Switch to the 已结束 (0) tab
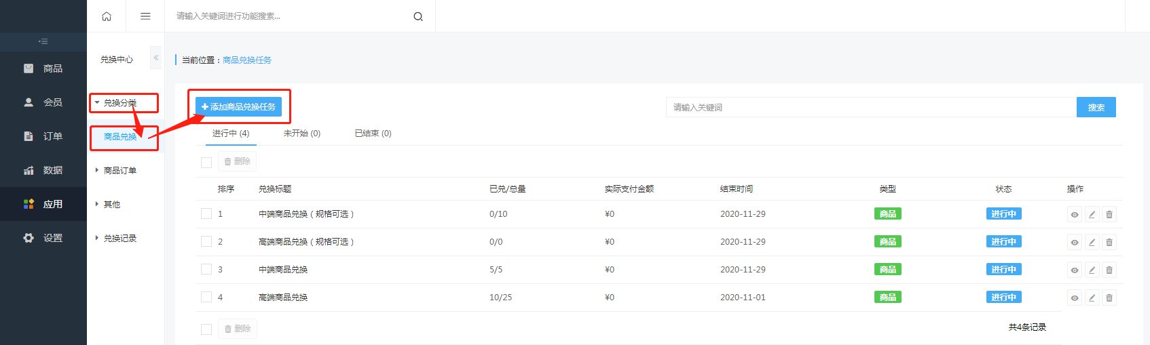The image size is (1150, 345). tap(373, 134)
